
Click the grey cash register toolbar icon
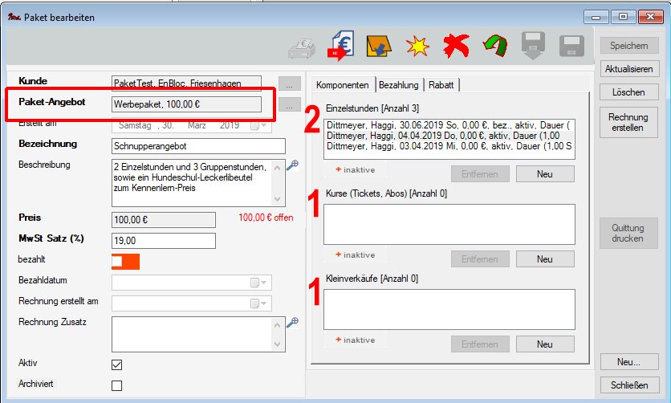coord(303,48)
